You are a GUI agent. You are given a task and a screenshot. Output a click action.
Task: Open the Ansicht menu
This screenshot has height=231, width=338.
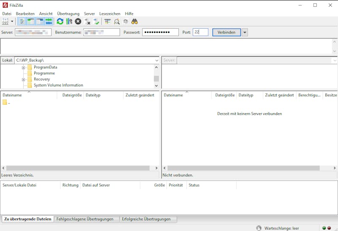[x=46, y=14]
